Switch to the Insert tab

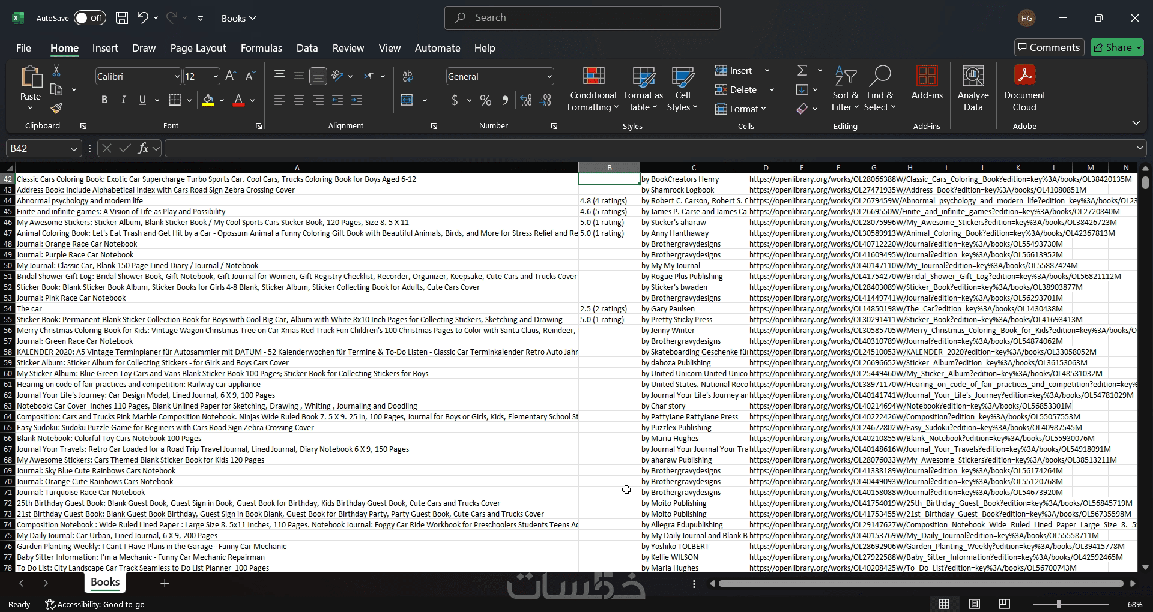(x=105, y=48)
